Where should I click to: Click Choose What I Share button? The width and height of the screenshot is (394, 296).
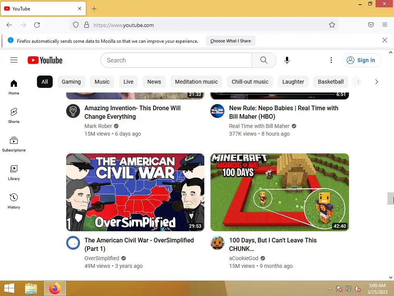tap(230, 41)
